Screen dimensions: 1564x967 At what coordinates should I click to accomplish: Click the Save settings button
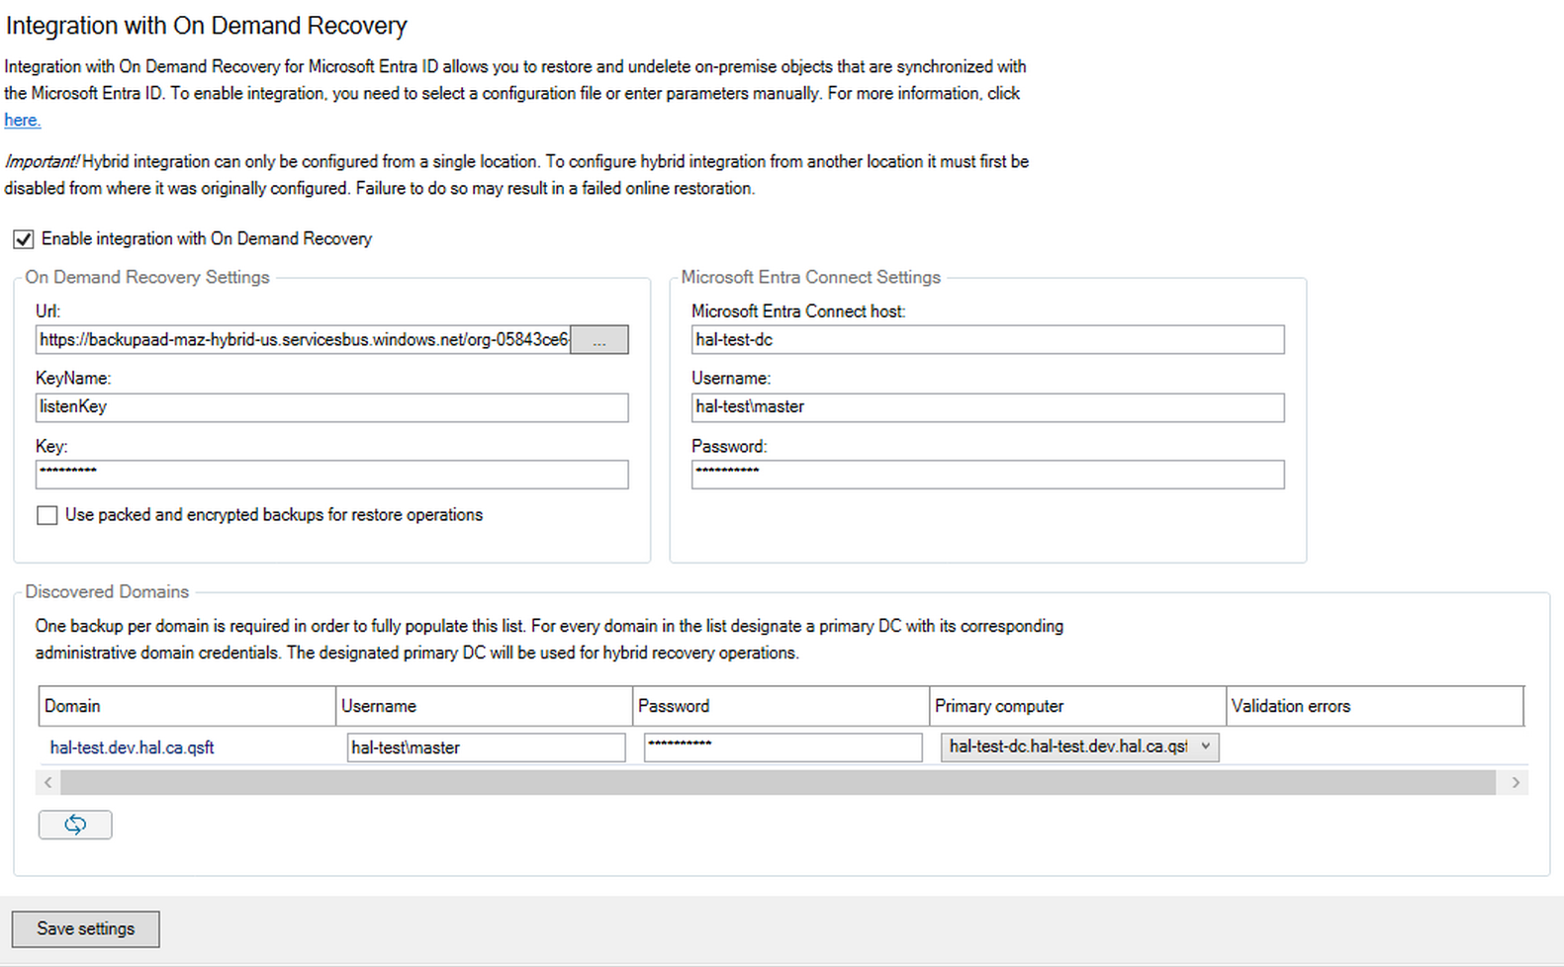coord(85,928)
